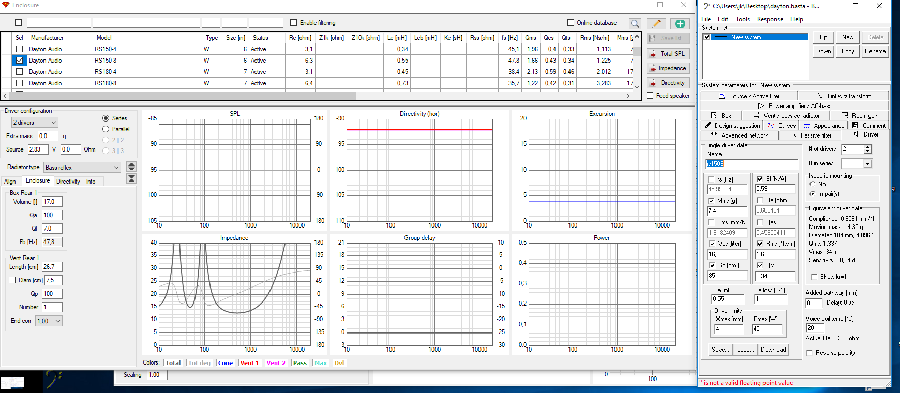
Task: Open the Comment tab
Action: [869, 126]
